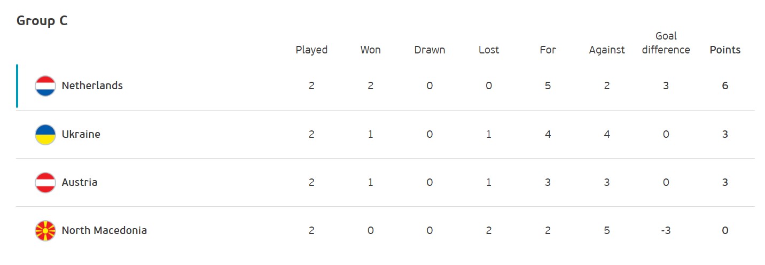Click the Lost column header
765x265 pixels.
(489, 50)
